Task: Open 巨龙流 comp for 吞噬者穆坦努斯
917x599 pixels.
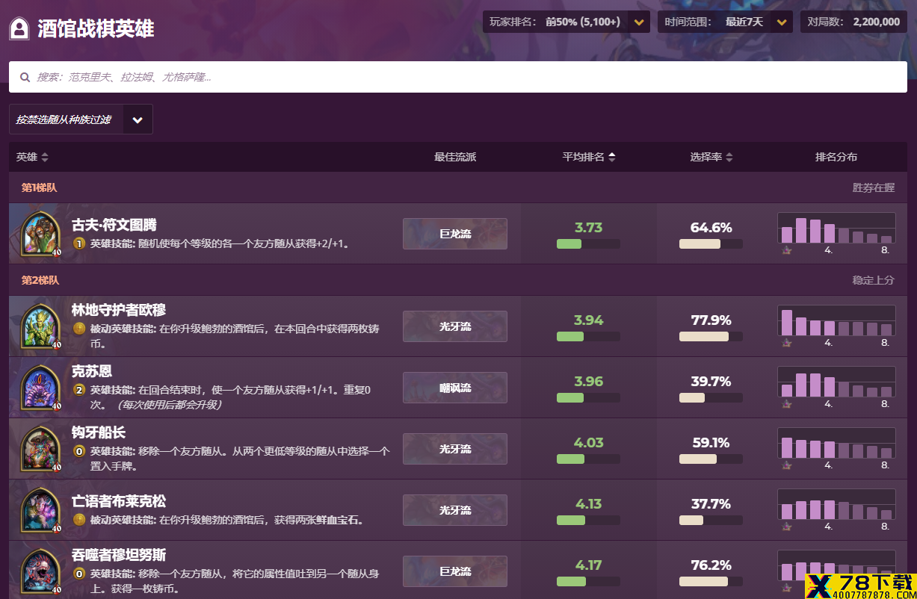Action: coord(455,571)
